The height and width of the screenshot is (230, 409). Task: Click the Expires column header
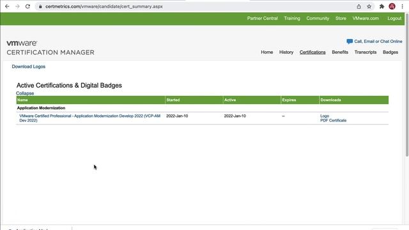300,100
